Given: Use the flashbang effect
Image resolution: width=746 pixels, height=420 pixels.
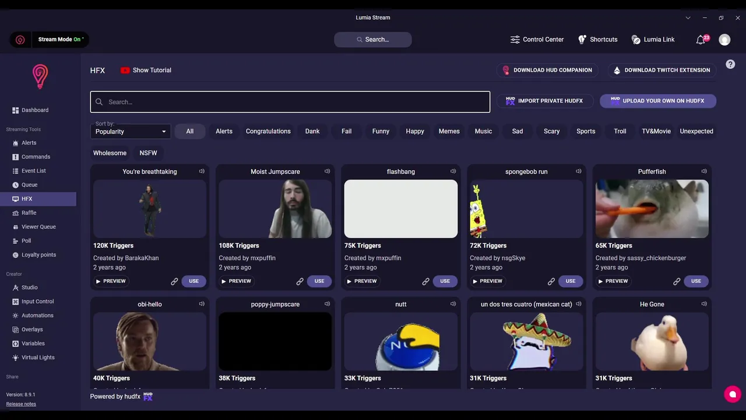Looking at the screenshot, I should click(x=445, y=281).
